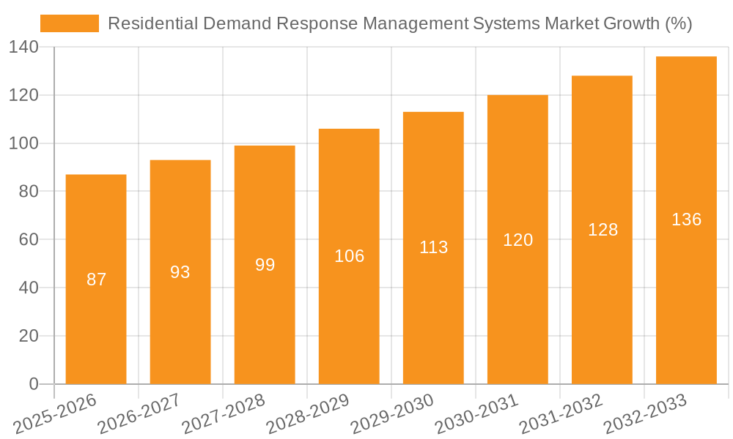Toggle the Residential Demand Response legend label

click(399, 23)
